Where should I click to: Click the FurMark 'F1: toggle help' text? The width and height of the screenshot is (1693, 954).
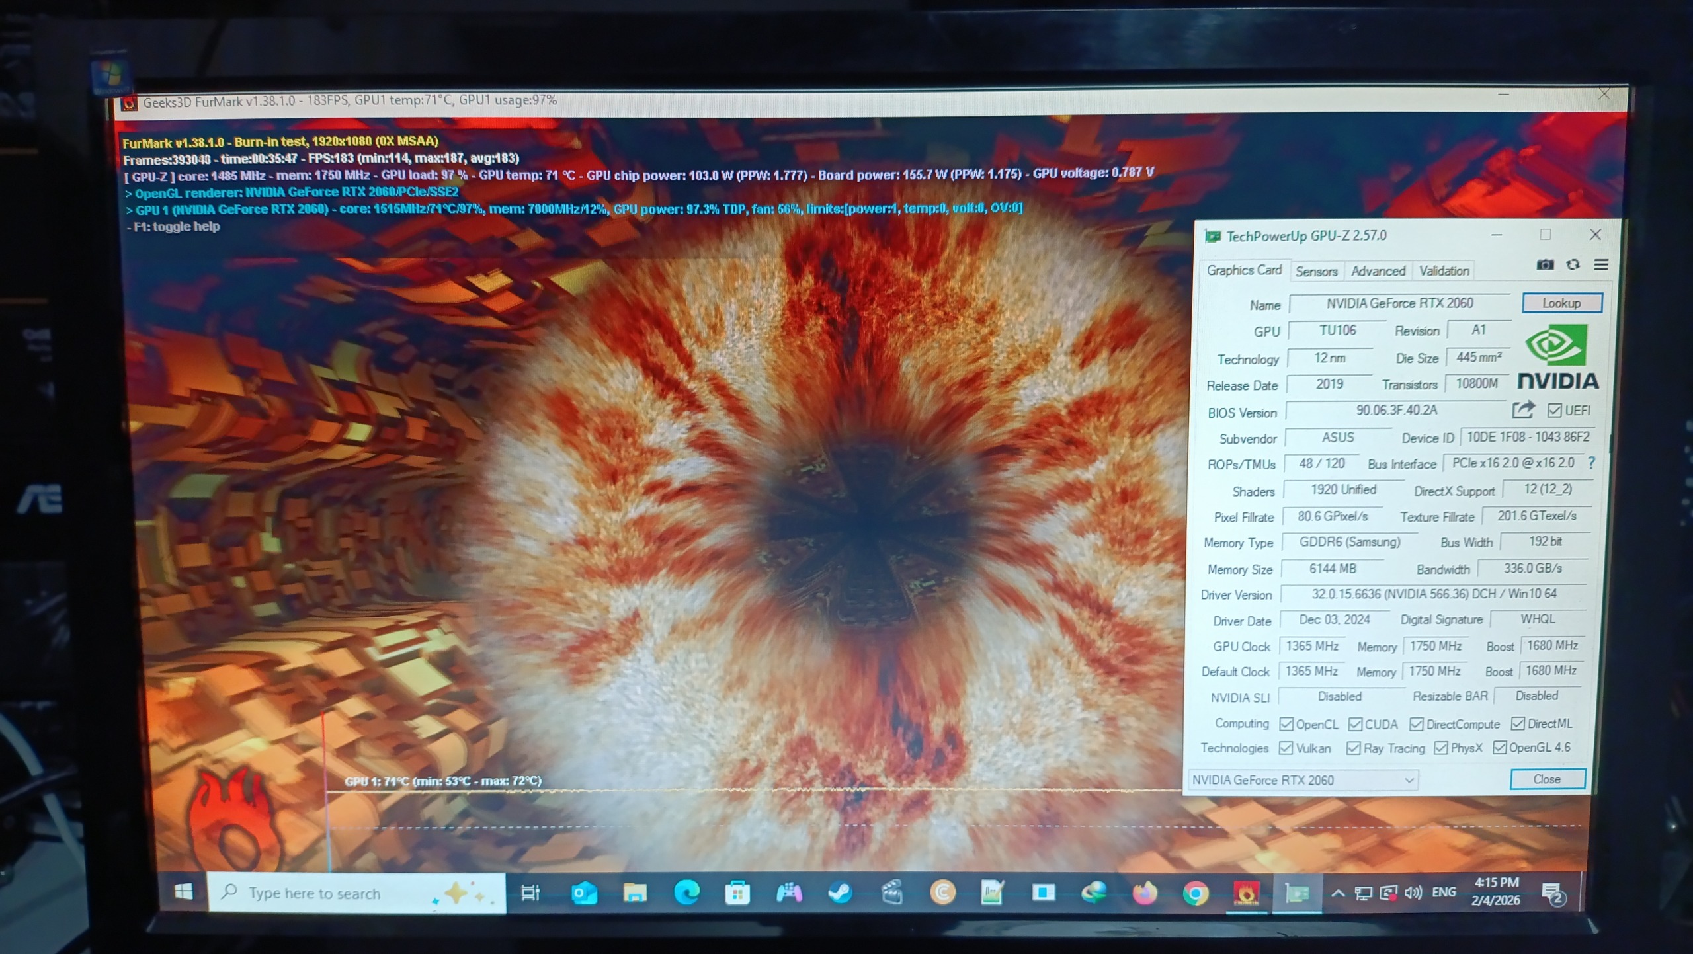pos(173,227)
